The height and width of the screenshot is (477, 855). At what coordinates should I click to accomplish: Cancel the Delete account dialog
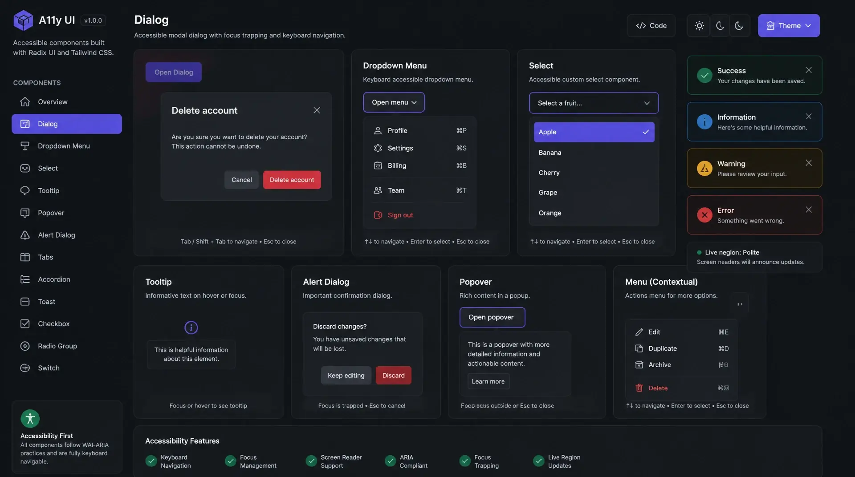pyautogui.click(x=241, y=180)
